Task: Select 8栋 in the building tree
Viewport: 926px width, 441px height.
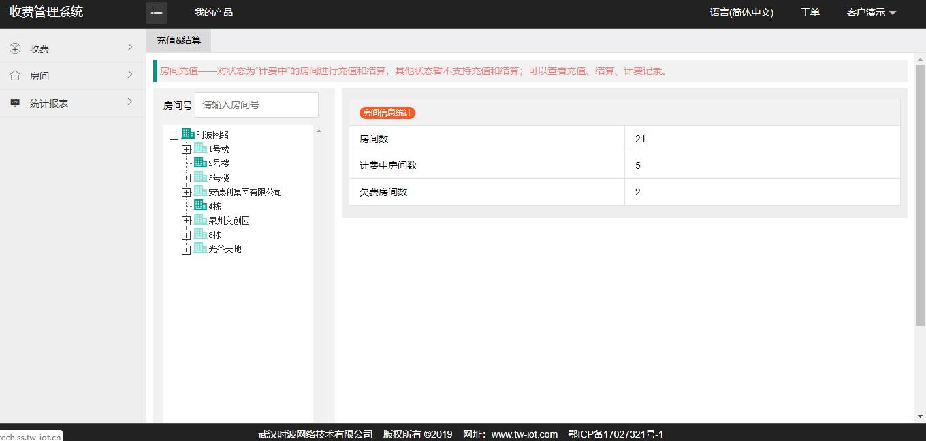Action: 214,235
